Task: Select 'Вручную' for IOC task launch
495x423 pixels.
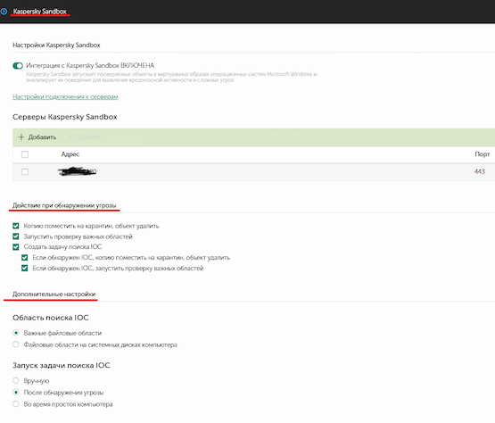Action: (x=16, y=380)
